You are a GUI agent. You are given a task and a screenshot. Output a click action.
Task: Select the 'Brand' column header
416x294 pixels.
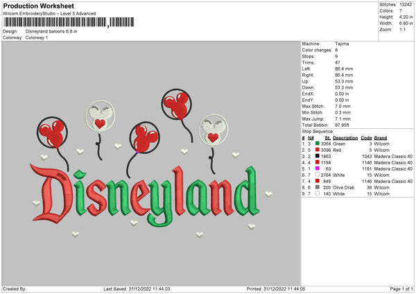pyautogui.click(x=381, y=138)
